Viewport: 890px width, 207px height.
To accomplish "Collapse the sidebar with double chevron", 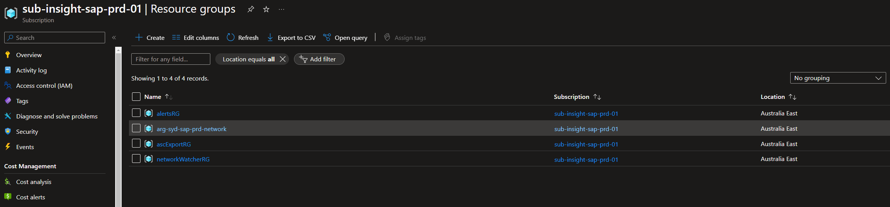I will coord(114,38).
